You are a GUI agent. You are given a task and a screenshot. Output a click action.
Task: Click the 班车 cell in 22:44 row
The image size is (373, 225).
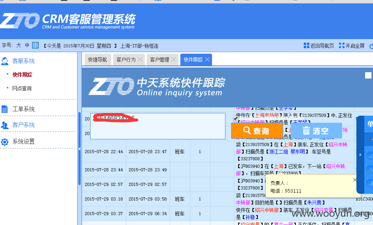coord(180,152)
